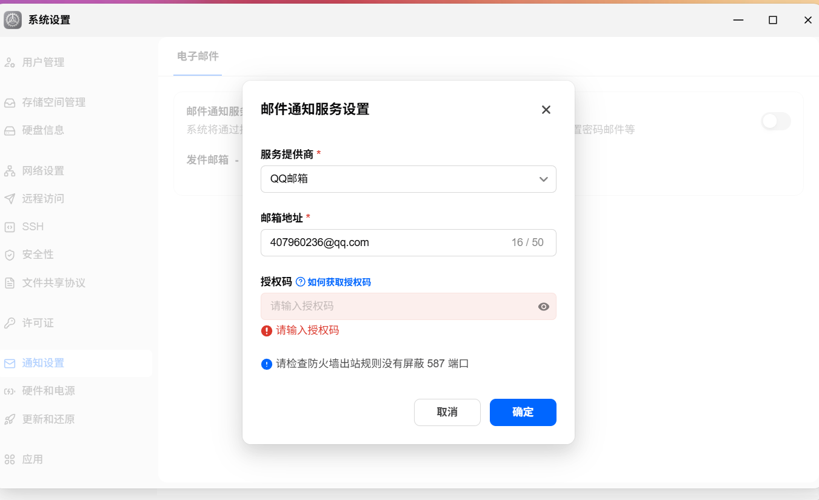Viewport: 819px width, 500px height.
Task: Switch to the 电子邮件 tab
Action: pyautogui.click(x=198, y=56)
